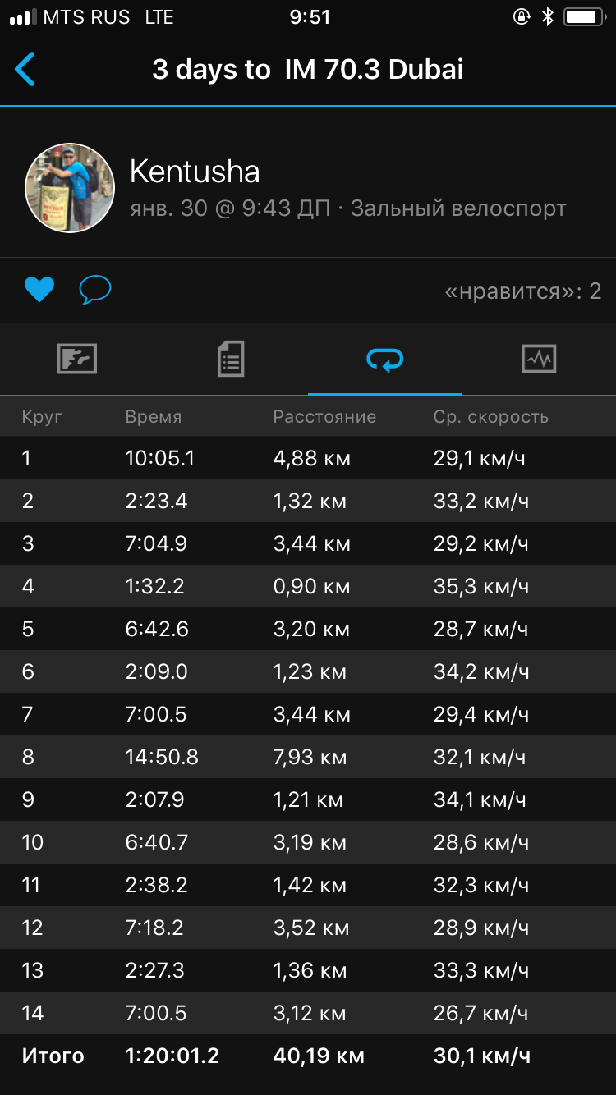Tap the Итого totals row
The height and width of the screenshot is (1095, 616).
tap(308, 1056)
